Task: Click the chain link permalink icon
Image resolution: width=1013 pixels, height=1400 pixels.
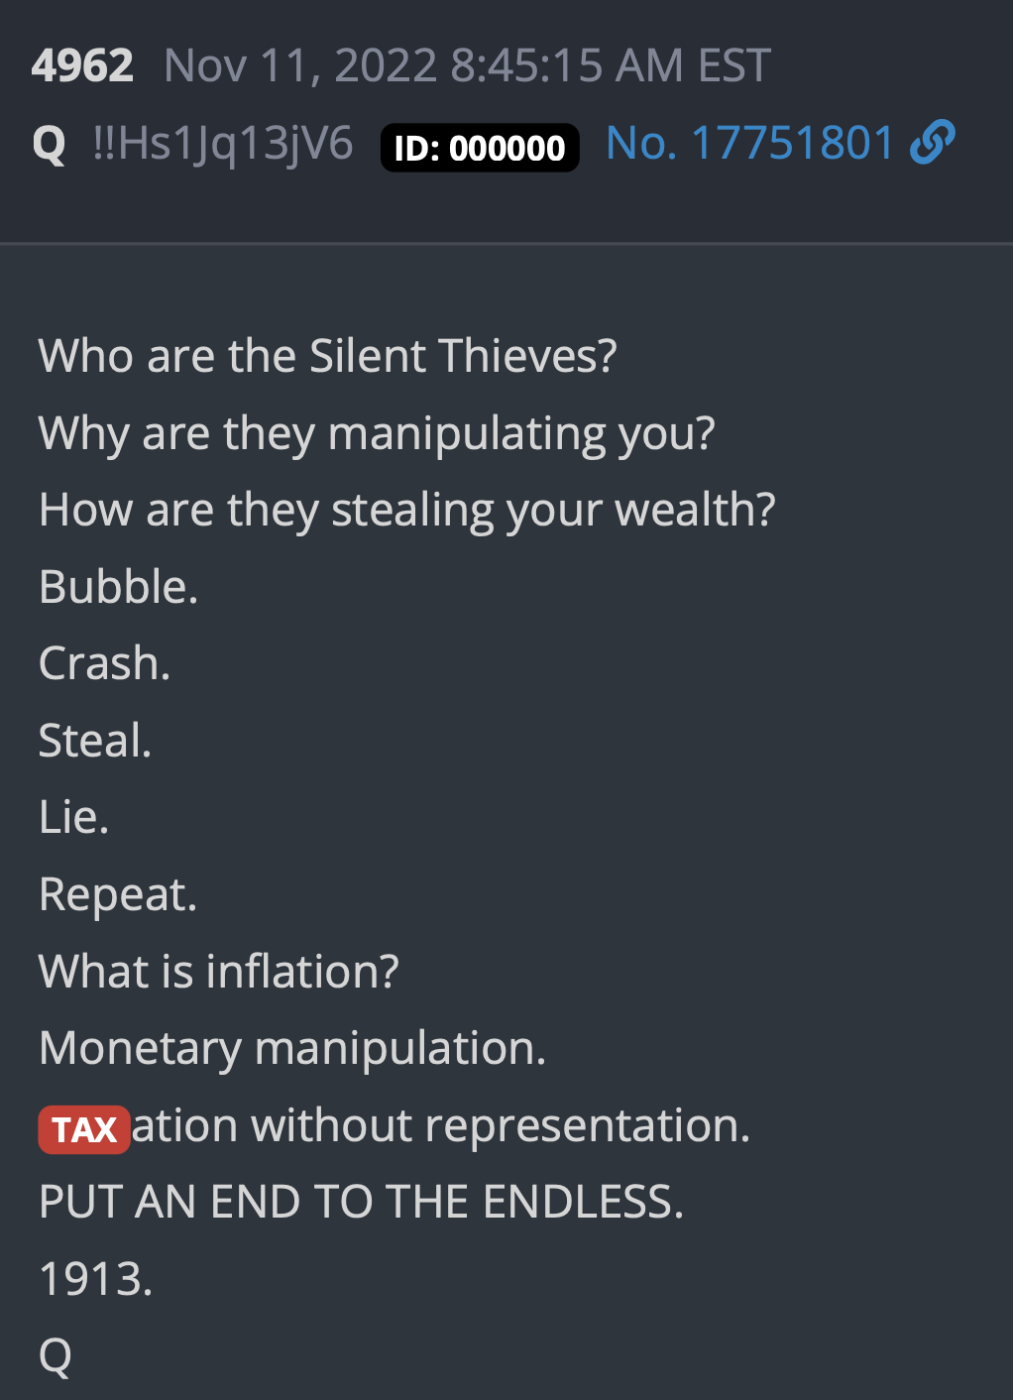Action: click(932, 142)
